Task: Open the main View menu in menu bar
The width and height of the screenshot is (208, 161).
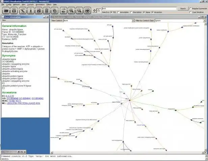Action: click(x=24, y=4)
